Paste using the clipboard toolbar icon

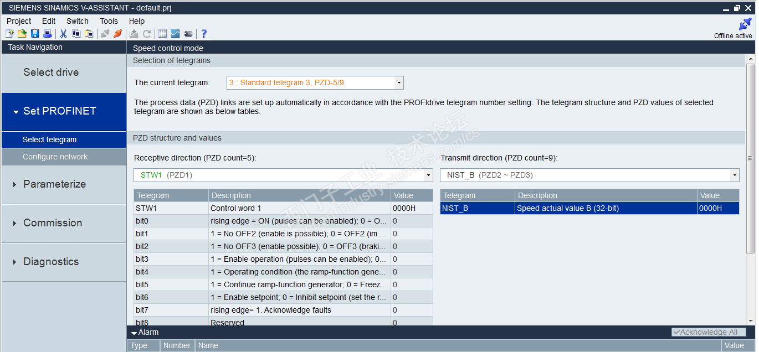(x=89, y=34)
